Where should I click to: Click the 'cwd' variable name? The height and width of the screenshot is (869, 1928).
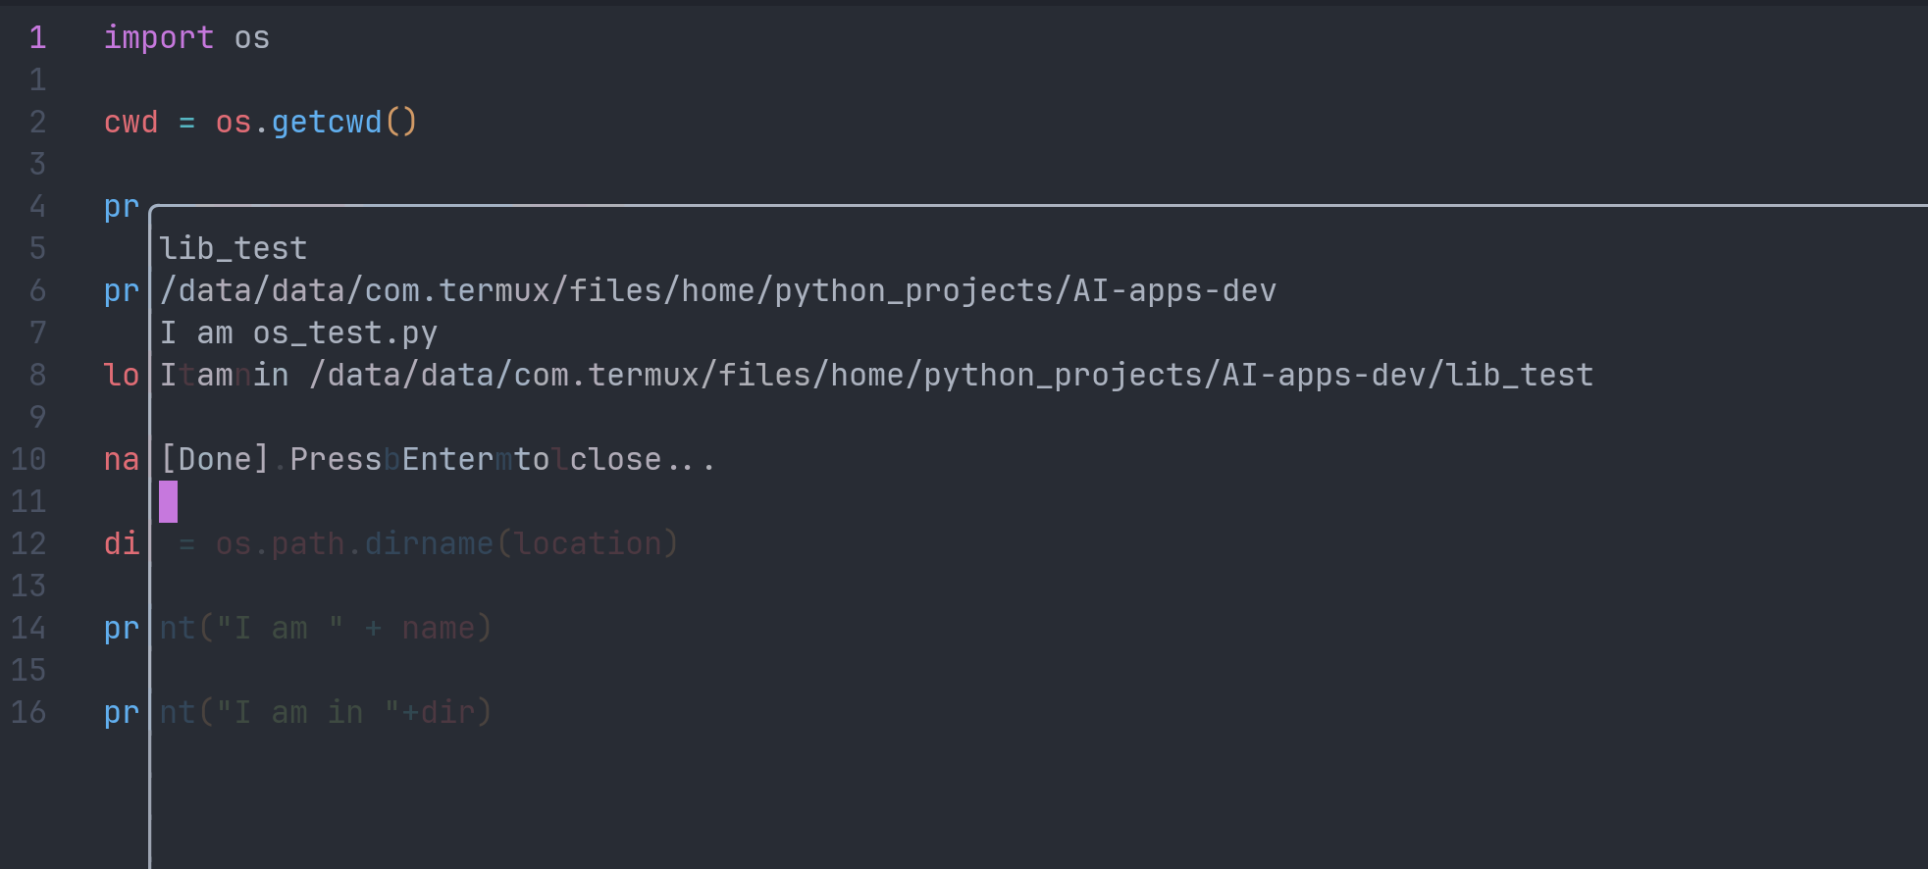coord(130,122)
